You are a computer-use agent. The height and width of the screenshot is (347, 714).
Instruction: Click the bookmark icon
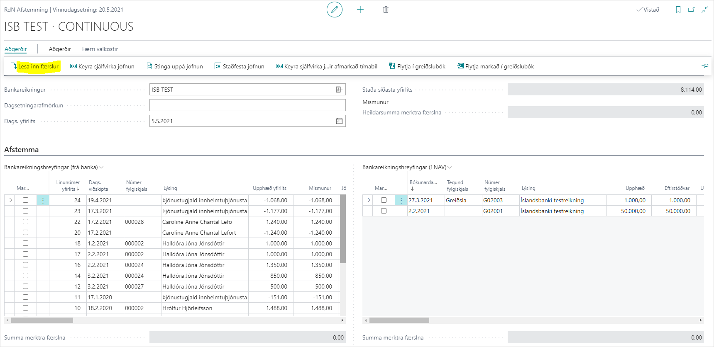click(678, 10)
